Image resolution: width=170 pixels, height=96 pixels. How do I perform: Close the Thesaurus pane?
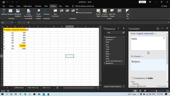[x=124, y=28]
